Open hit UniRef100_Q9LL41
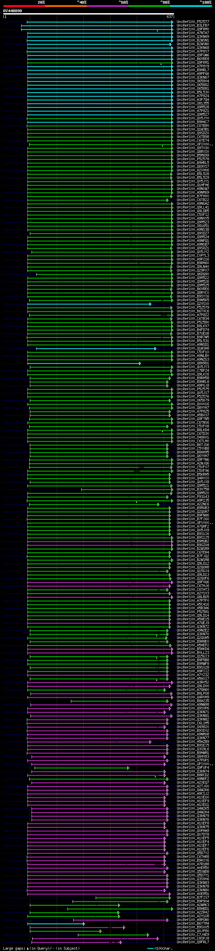Image resolution: width=215 pixels, height=951 pixels. click(193, 207)
